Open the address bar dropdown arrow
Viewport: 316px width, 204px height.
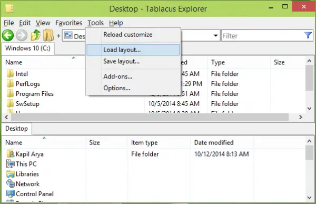coord(215,36)
